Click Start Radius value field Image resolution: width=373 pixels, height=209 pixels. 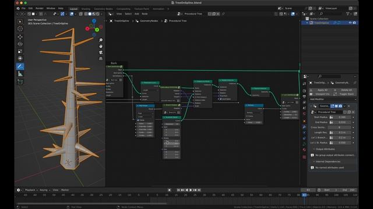pyautogui.click(x=342, y=117)
